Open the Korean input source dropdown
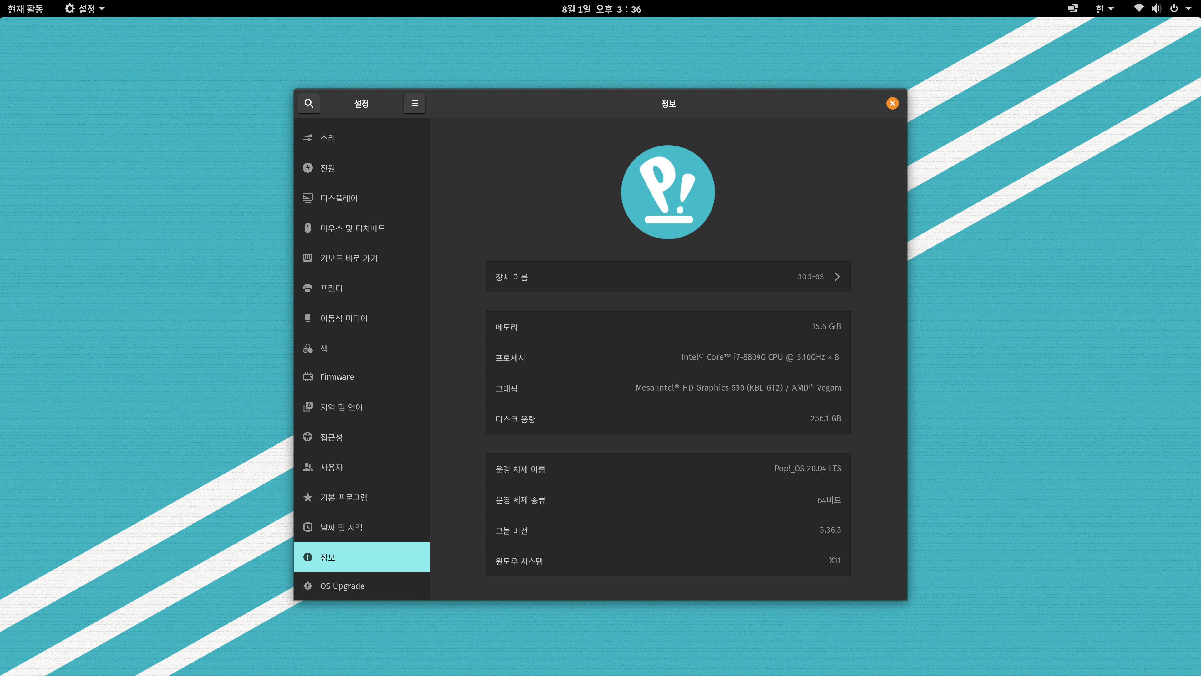The image size is (1201, 676). [1104, 8]
